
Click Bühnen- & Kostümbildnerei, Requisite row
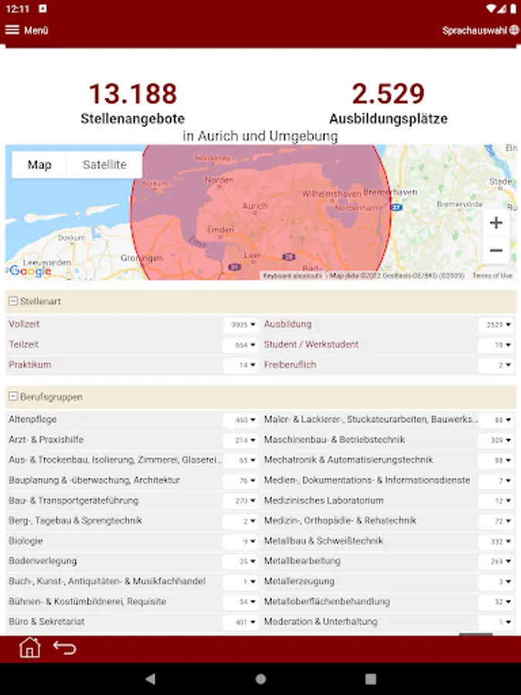tap(87, 602)
